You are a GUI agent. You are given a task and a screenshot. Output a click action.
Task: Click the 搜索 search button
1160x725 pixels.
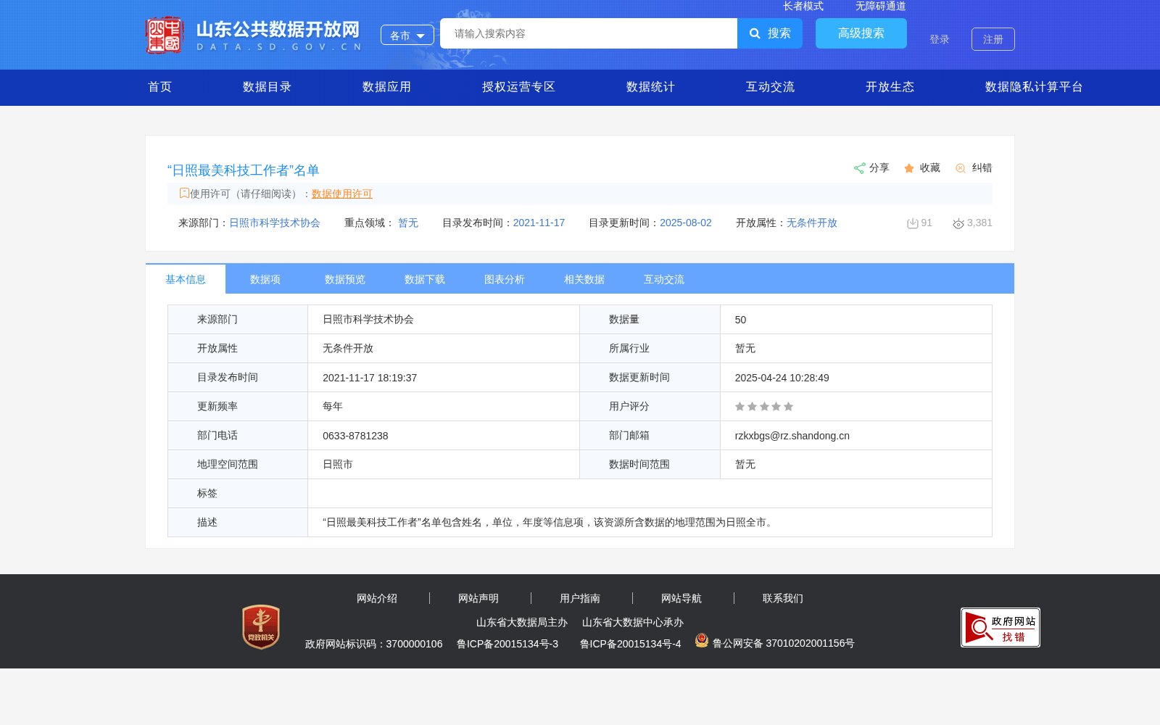[770, 33]
